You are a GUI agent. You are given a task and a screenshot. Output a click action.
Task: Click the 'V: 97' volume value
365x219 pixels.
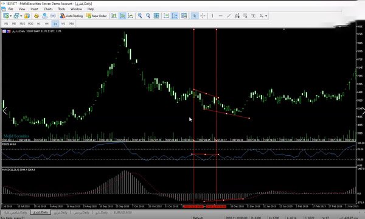(325, 218)
